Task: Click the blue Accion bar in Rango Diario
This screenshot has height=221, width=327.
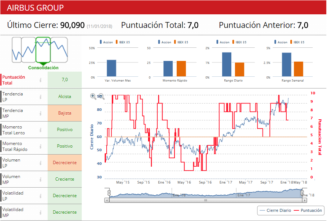Action: (x=227, y=64)
